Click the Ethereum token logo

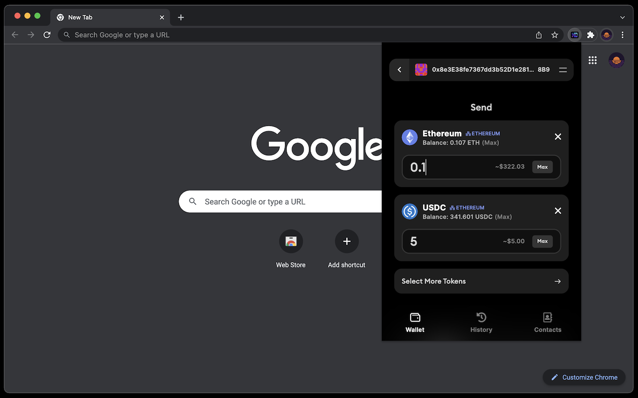coord(410,137)
